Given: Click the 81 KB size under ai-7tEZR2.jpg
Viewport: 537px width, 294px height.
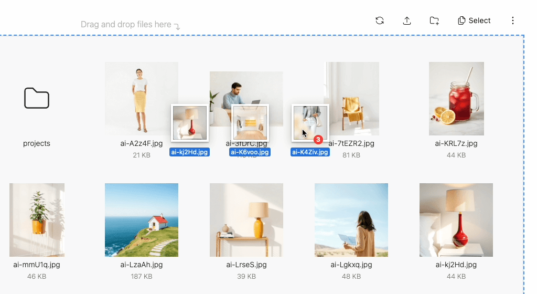Looking at the screenshot, I should [x=351, y=155].
